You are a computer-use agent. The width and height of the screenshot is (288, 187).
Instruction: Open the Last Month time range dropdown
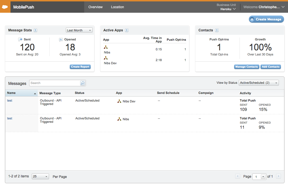(x=79, y=30)
